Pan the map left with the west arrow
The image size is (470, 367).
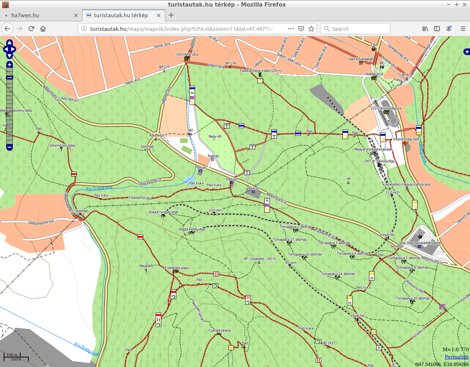(5, 49)
